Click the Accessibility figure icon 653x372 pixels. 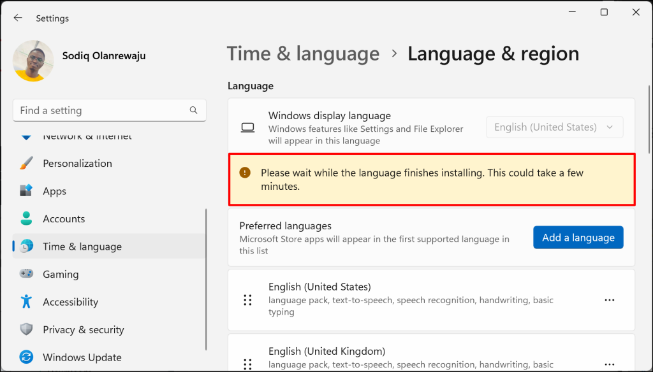(26, 302)
